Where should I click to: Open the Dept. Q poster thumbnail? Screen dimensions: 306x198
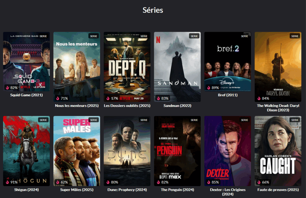(x=127, y=67)
